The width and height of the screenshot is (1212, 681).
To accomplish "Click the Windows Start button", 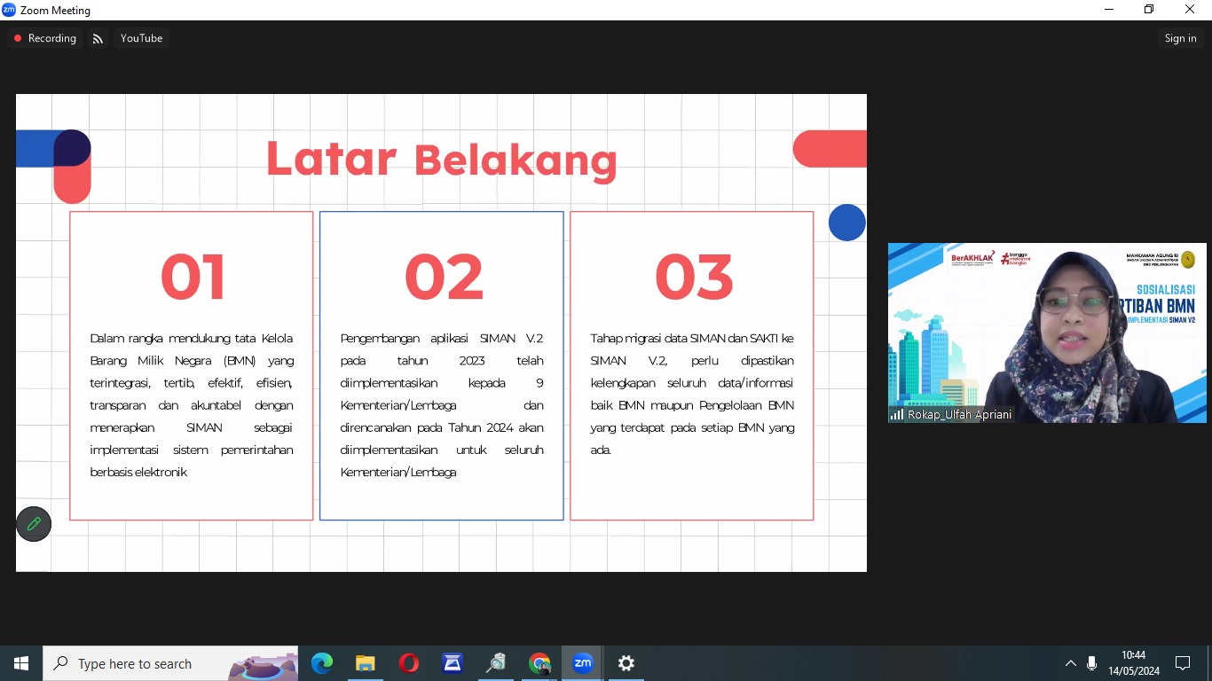I will 21,663.
